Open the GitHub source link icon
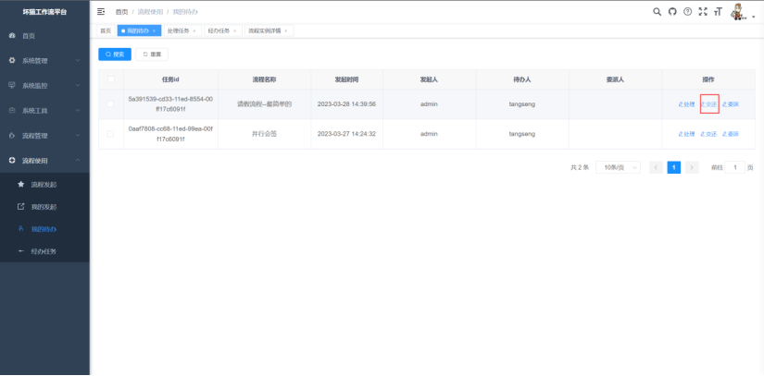The height and width of the screenshot is (376, 764). pyautogui.click(x=672, y=11)
